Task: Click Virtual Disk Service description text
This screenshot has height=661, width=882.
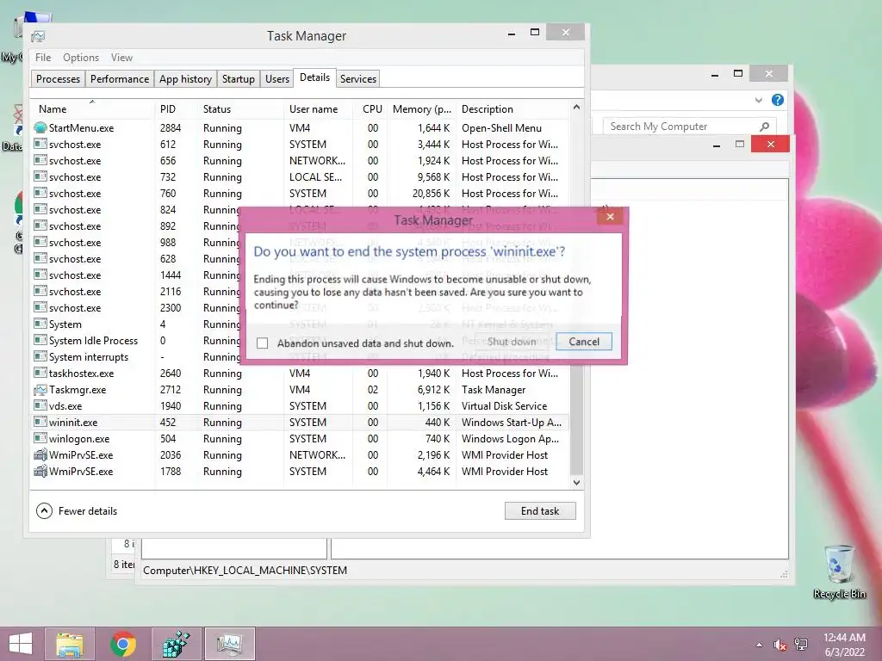Action: 504,406
